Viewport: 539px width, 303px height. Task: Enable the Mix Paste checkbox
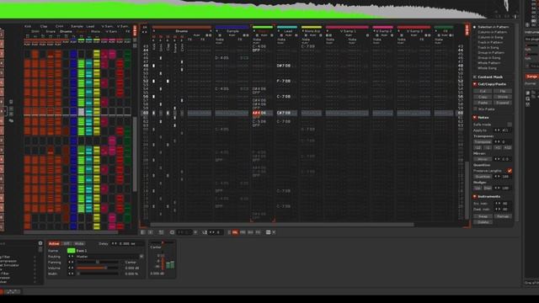(x=476, y=109)
